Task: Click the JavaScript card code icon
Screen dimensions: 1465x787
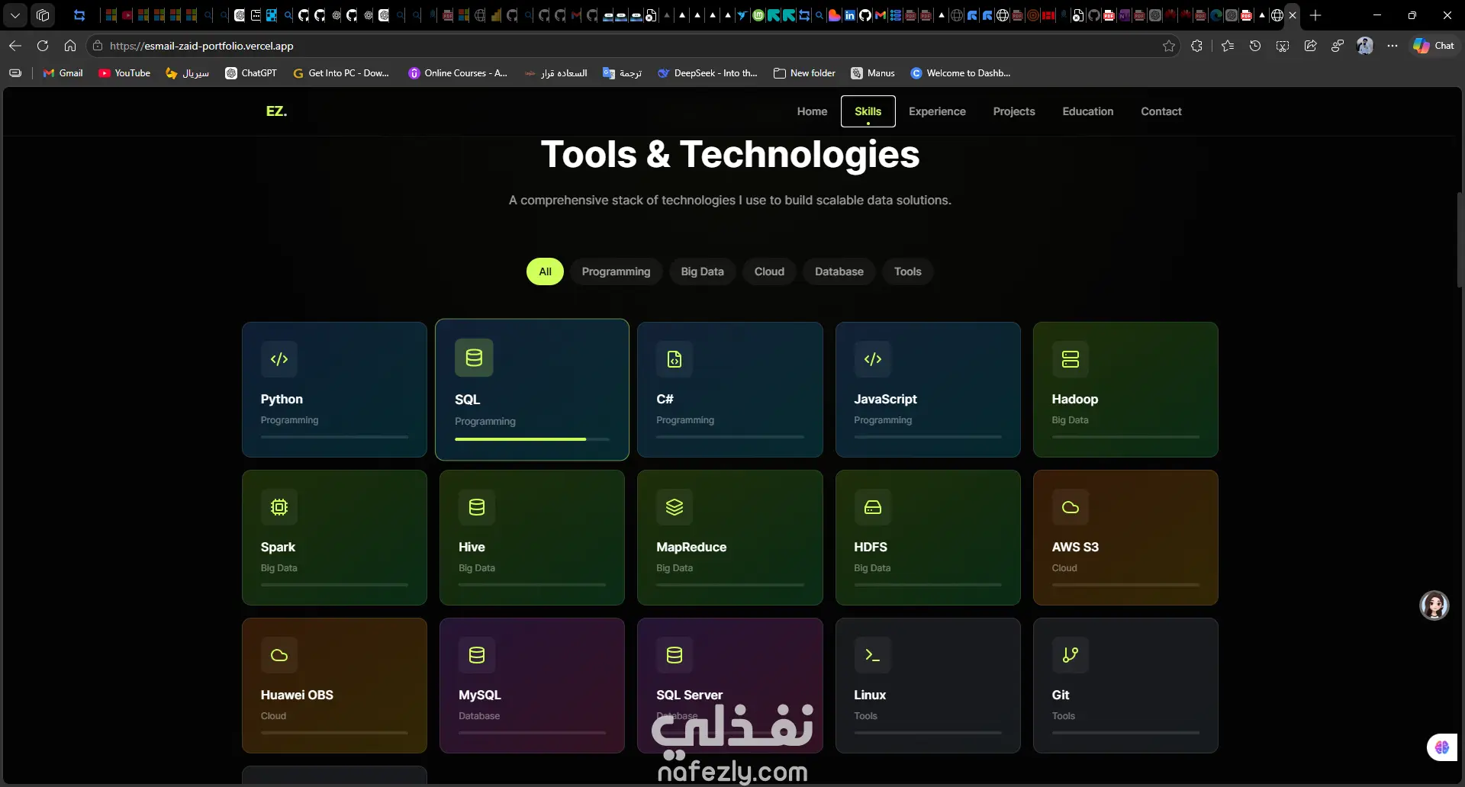Action: point(873,359)
